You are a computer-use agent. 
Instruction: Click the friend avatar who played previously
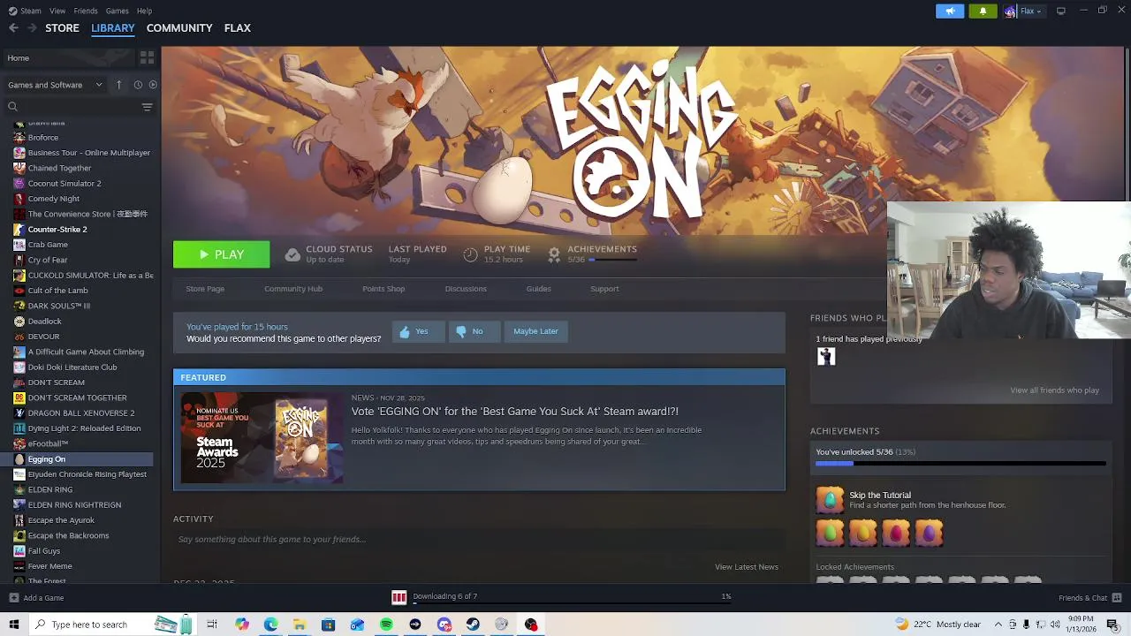826,356
